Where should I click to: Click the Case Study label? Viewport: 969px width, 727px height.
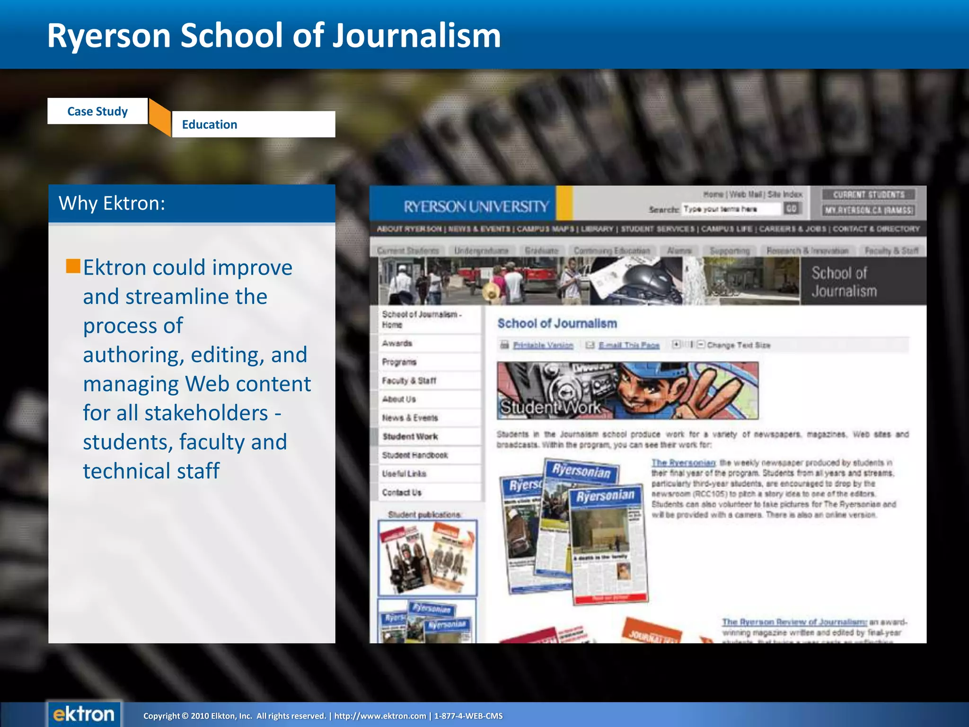[x=97, y=111]
